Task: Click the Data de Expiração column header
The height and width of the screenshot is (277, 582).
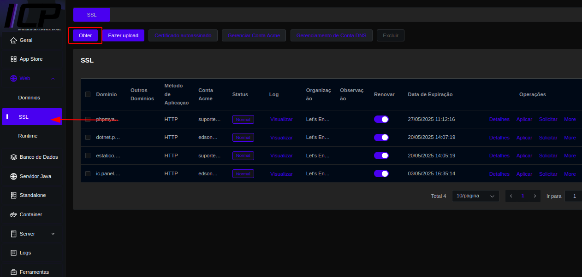Action: point(430,94)
